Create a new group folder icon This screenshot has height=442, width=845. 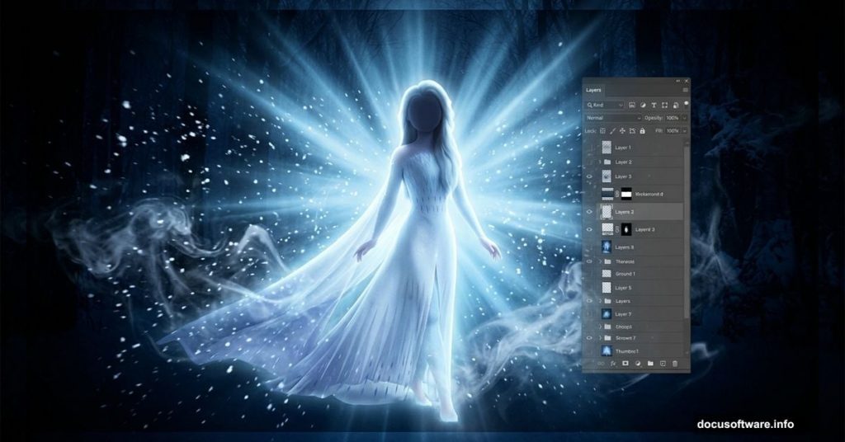(x=650, y=364)
